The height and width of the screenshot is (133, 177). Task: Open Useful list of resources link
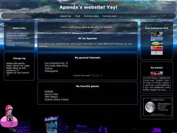click(18, 33)
